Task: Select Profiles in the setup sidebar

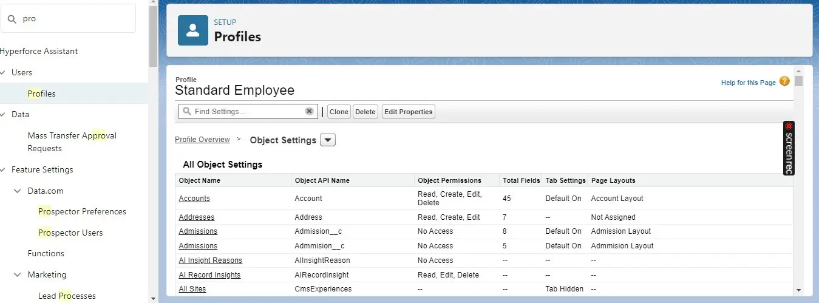Action: tap(42, 94)
